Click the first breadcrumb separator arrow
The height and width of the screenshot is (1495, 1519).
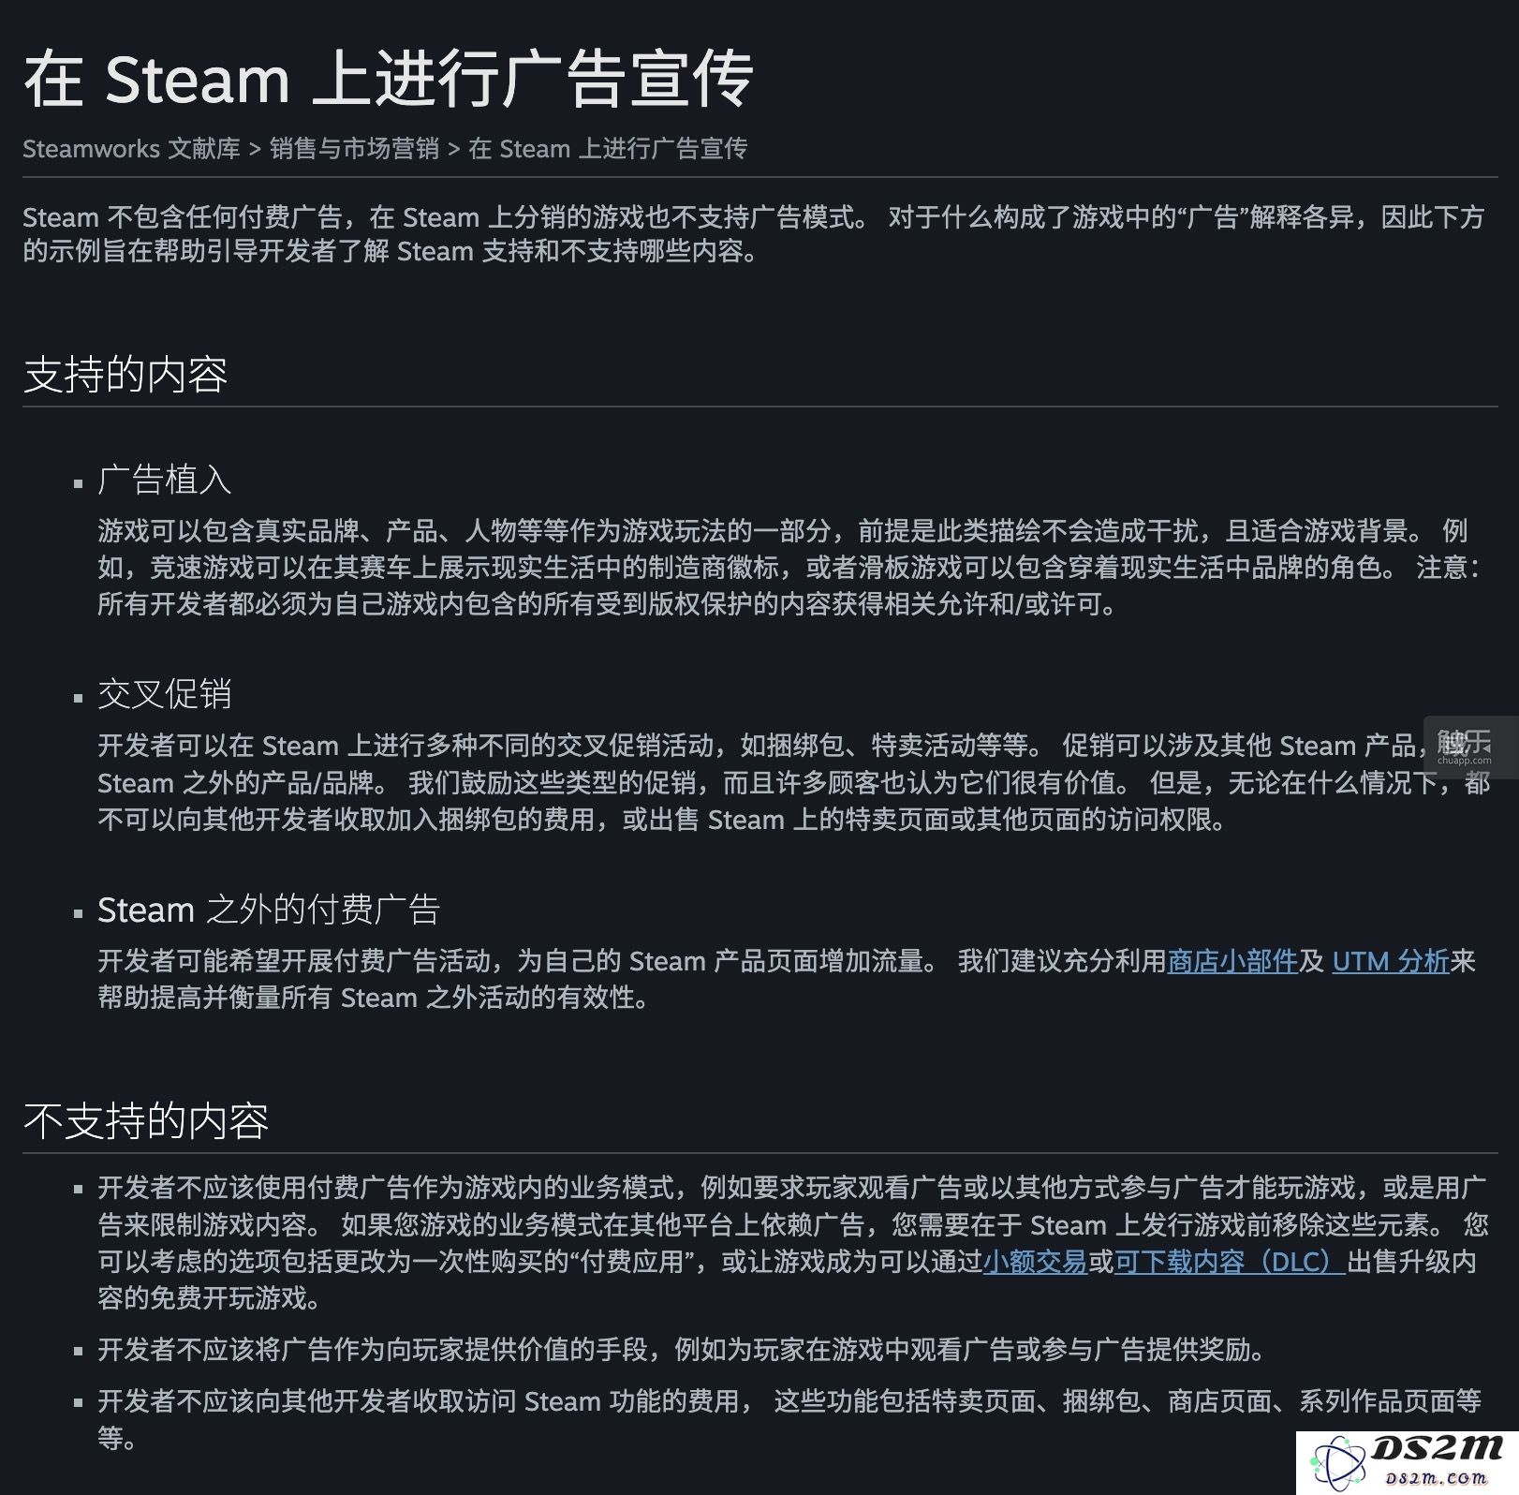pos(255,149)
